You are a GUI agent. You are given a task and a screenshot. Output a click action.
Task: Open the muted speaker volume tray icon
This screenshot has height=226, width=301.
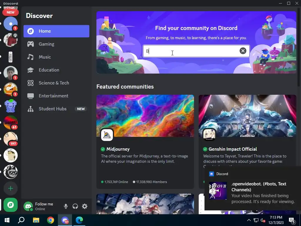[x=263, y=220]
